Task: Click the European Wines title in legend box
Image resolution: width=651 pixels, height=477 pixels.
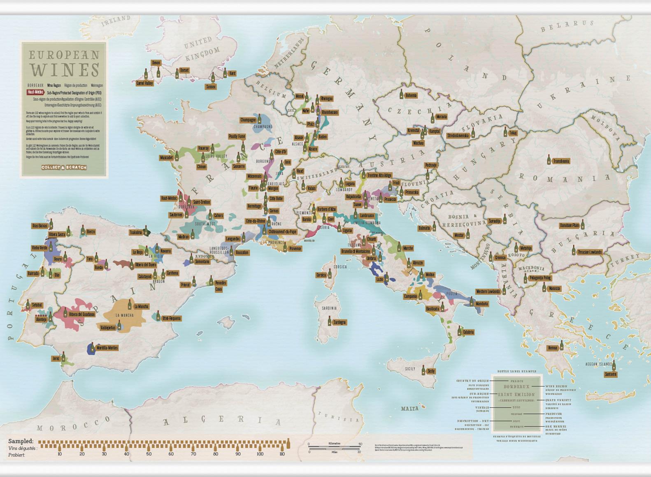Action: (64, 63)
